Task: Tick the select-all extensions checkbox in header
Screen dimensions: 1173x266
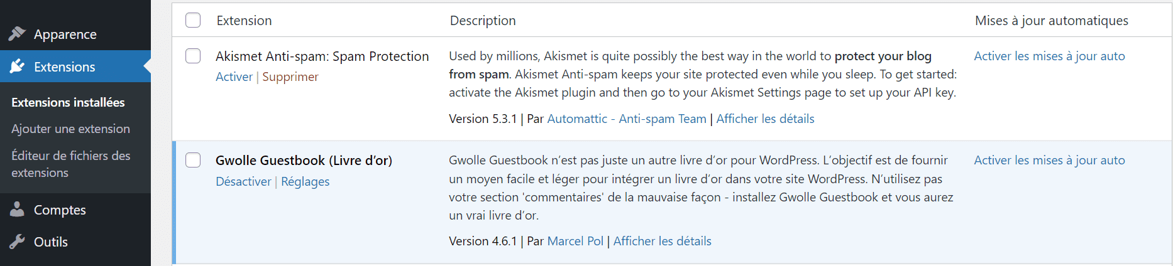Action: point(193,20)
